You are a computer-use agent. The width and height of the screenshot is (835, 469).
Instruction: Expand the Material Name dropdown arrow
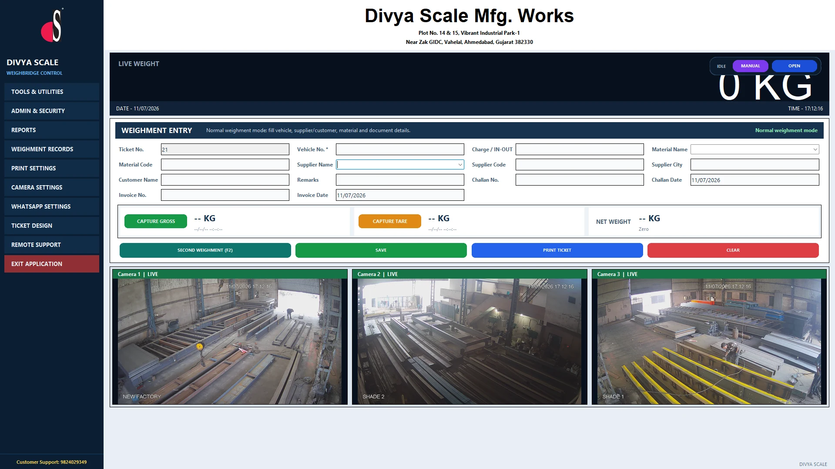pos(815,150)
